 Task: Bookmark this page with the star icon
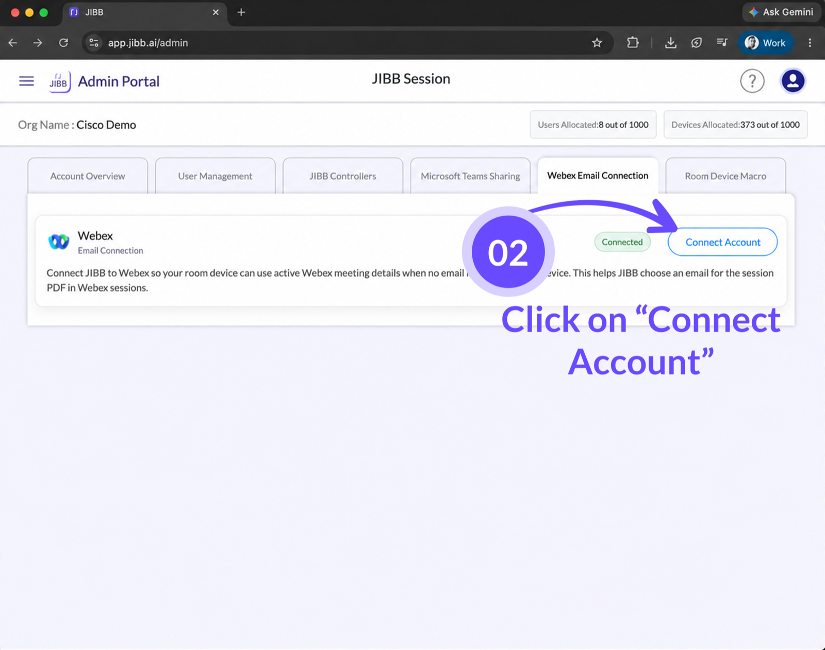click(597, 43)
